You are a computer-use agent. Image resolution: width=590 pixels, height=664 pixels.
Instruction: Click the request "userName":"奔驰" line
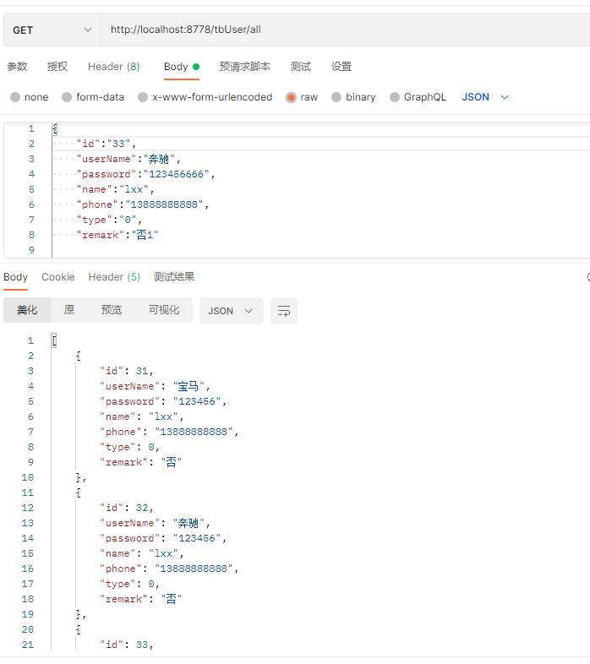coord(128,159)
